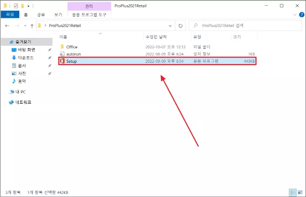Image resolution: width=306 pixels, height=197 pixels.
Task: Open the 응용 프로그램 도구 tab
Action: pyautogui.click(x=89, y=14)
